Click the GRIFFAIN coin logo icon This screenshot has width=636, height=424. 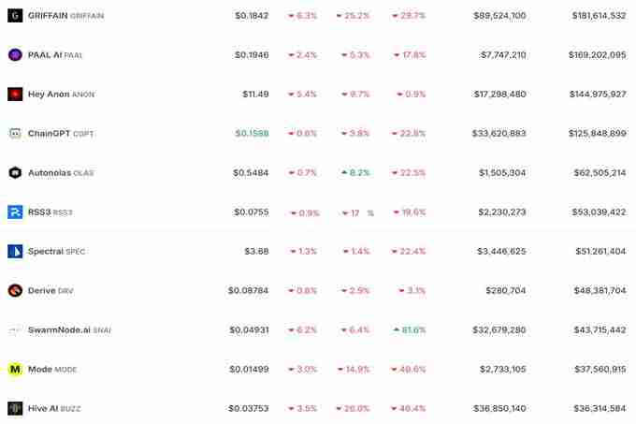click(x=15, y=16)
